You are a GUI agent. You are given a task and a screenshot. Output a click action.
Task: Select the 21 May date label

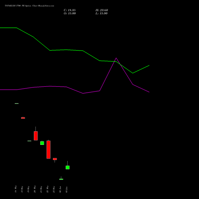pos(41,189)
